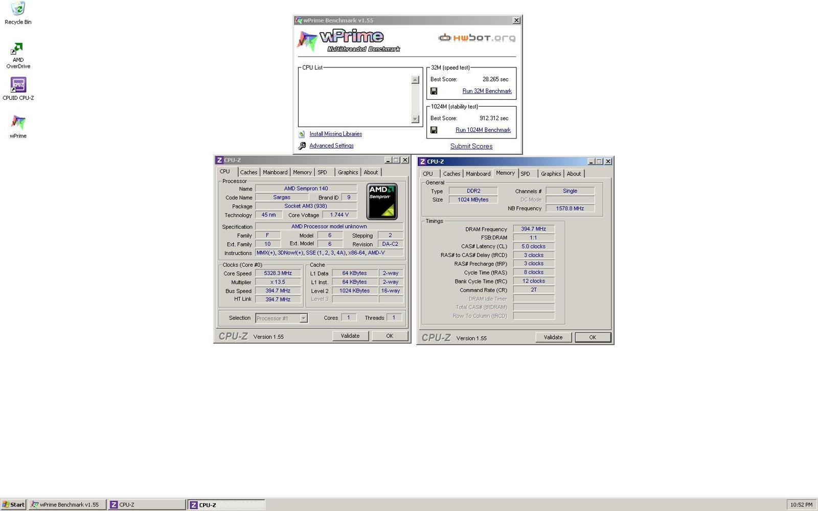Switch to Graphics tab in right CPU-Z window
The width and height of the screenshot is (818, 511).
click(551, 174)
